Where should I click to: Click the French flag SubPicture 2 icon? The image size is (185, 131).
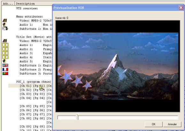coord(5,69)
